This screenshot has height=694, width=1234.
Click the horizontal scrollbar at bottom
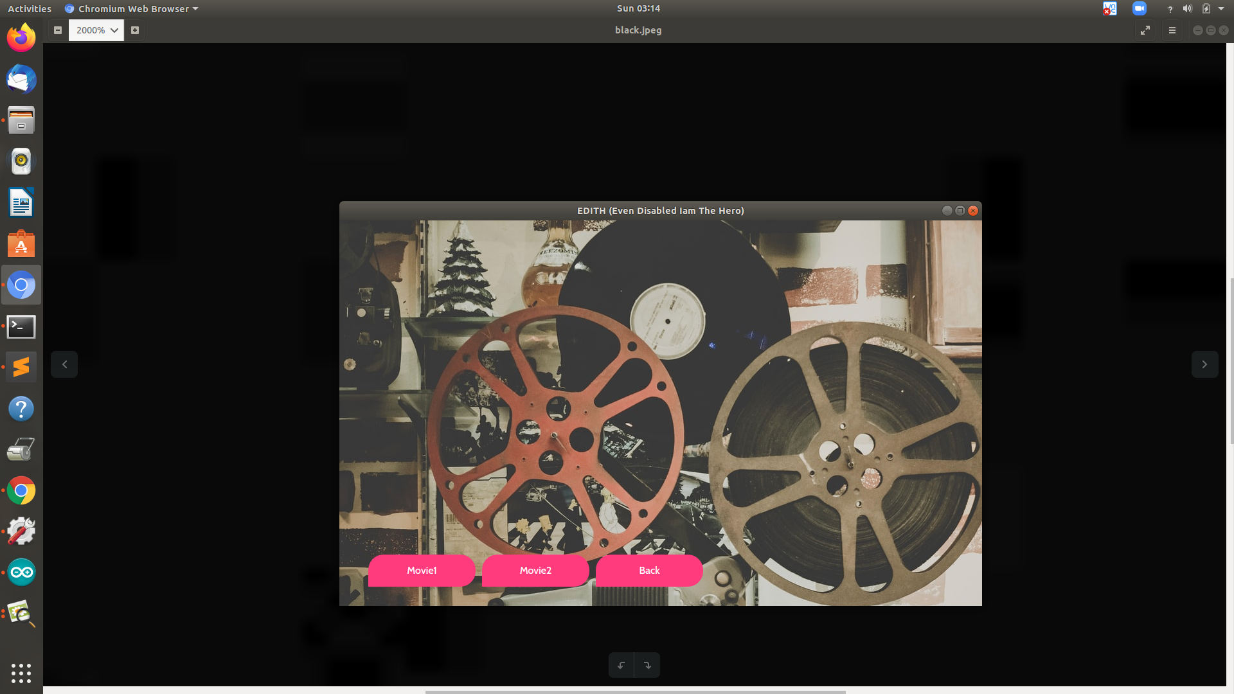635,691
